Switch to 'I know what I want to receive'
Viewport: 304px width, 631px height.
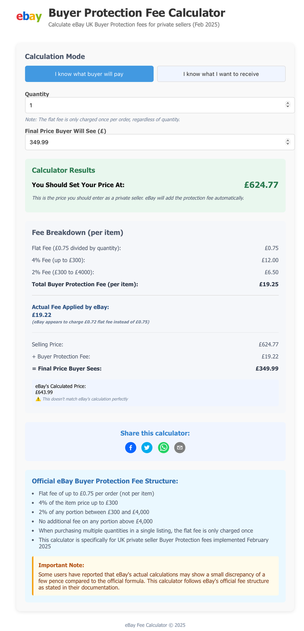221,74
